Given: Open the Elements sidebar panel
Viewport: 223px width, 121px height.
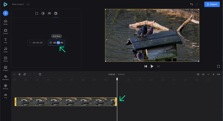Looking at the screenshot, I should (x=6, y=78).
